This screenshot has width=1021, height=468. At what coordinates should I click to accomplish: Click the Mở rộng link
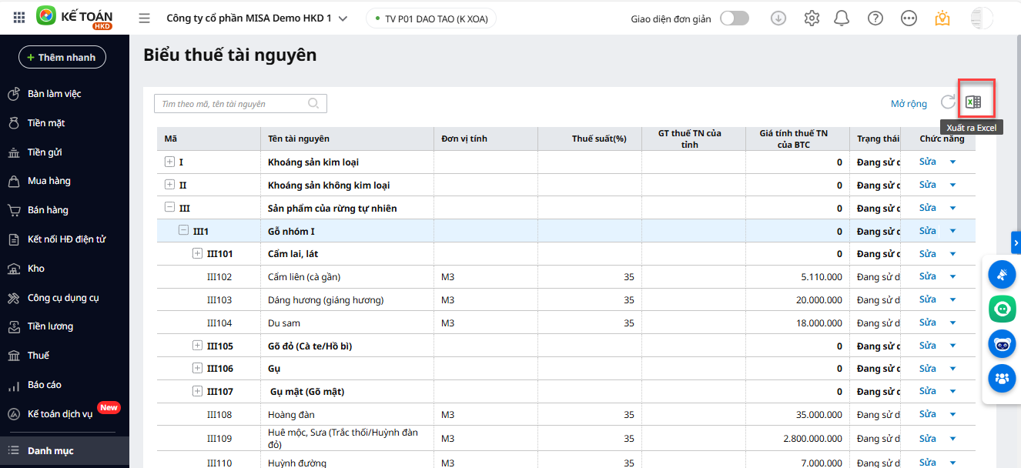(909, 104)
